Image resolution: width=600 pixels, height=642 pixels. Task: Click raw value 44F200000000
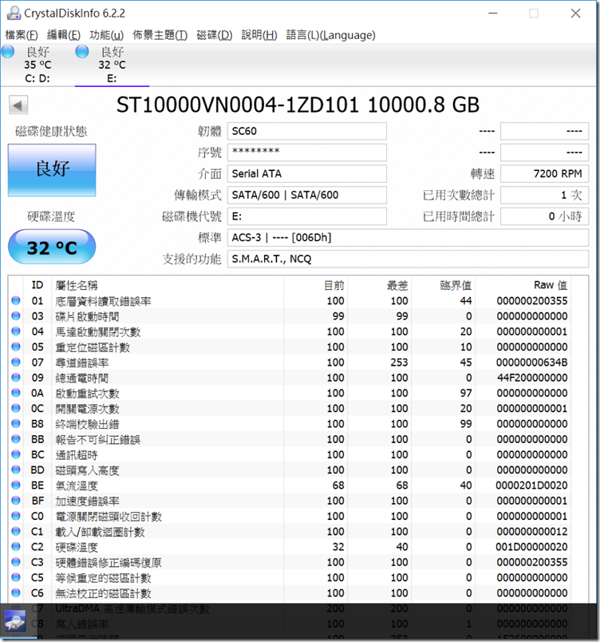pos(532,378)
